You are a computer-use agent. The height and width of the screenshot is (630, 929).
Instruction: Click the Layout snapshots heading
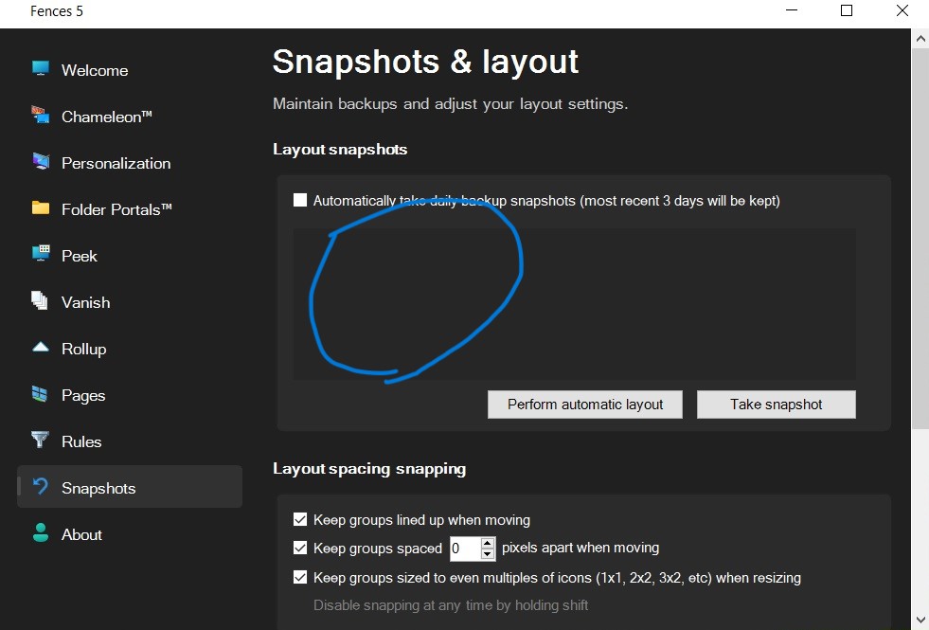[340, 150]
